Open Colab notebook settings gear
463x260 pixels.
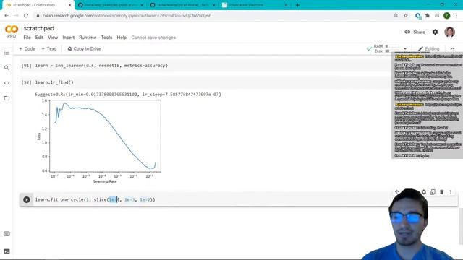tap(435, 32)
